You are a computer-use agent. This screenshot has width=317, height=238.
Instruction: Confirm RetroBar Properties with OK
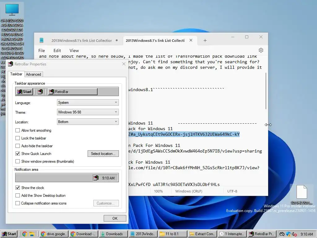[x=115, y=218]
